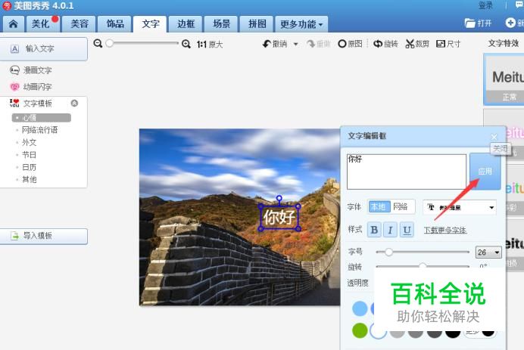This screenshot has height=350, width=524.
Task: Click the 下载更多字体 link
Action: (x=445, y=231)
